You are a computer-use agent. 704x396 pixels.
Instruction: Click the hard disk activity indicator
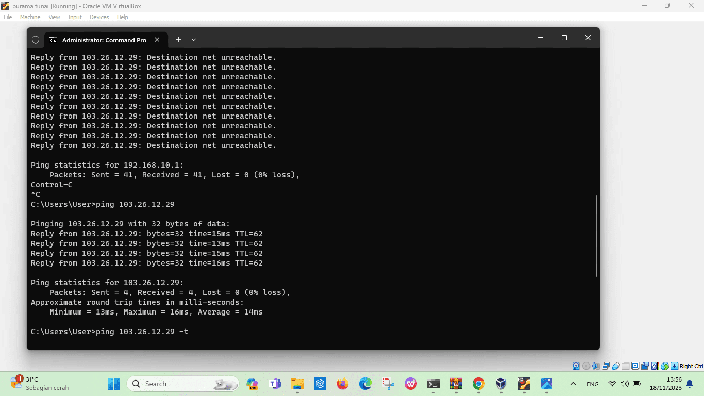pyautogui.click(x=576, y=366)
